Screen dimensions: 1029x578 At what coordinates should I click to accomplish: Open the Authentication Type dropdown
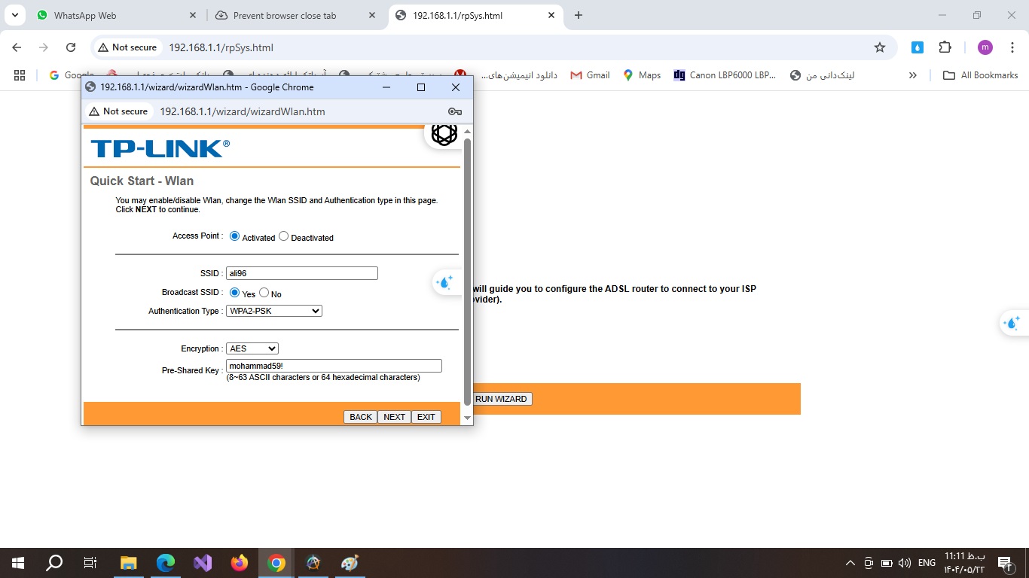[x=274, y=311]
